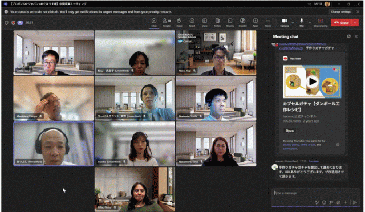This screenshot has height=212, width=365.
Task: Click the カプセルガチャ video title
Action: 311,107
